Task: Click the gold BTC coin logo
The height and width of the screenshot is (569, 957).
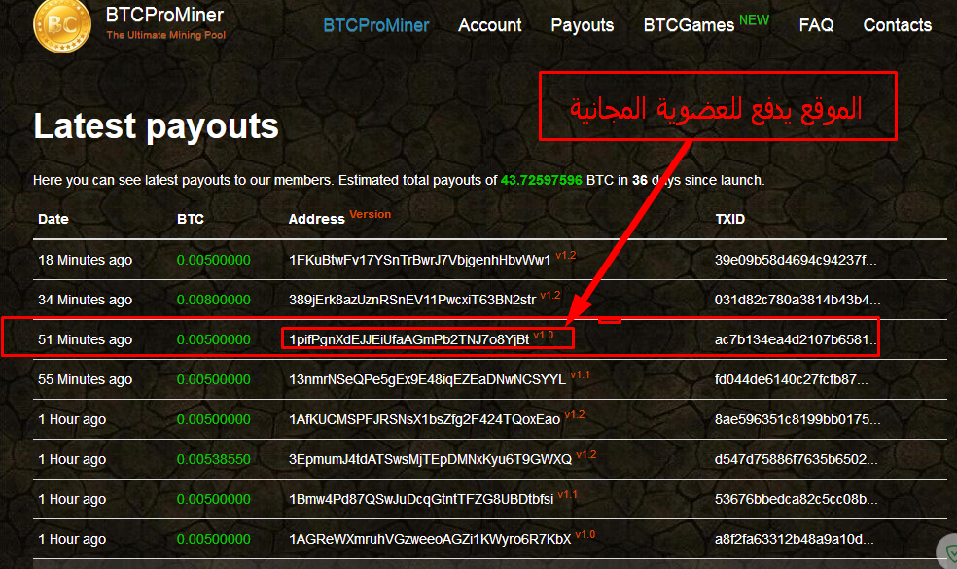Action: tap(61, 25)
